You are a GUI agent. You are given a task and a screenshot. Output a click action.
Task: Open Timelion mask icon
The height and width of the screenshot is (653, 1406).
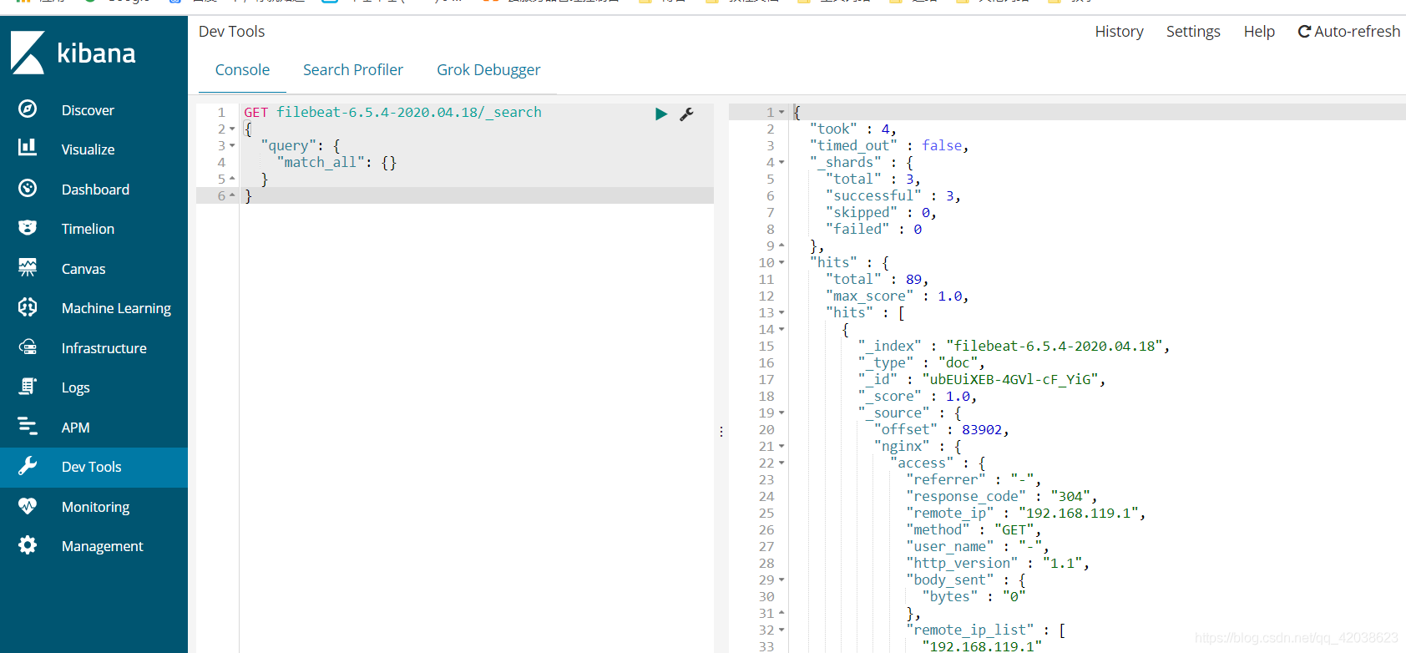coord(28,228)
